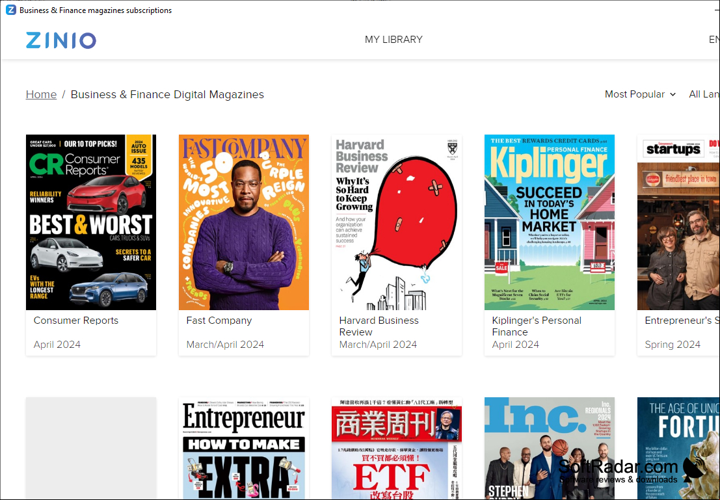Click the blank placeholder magazine card
Image resolution: width=720 pixels, height=500 pixels.
tap(91, 449)
